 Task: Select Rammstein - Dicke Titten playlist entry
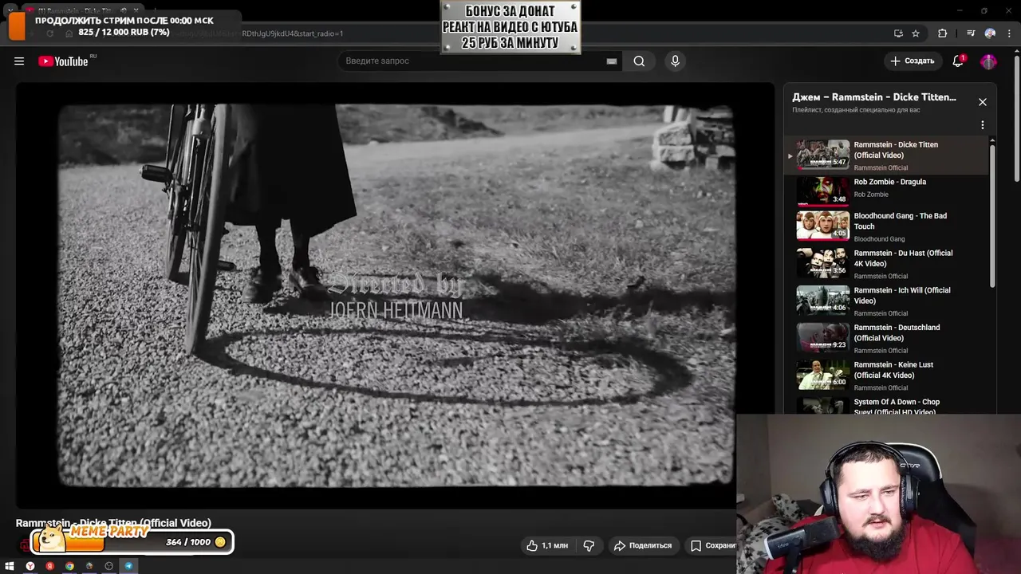885,155
